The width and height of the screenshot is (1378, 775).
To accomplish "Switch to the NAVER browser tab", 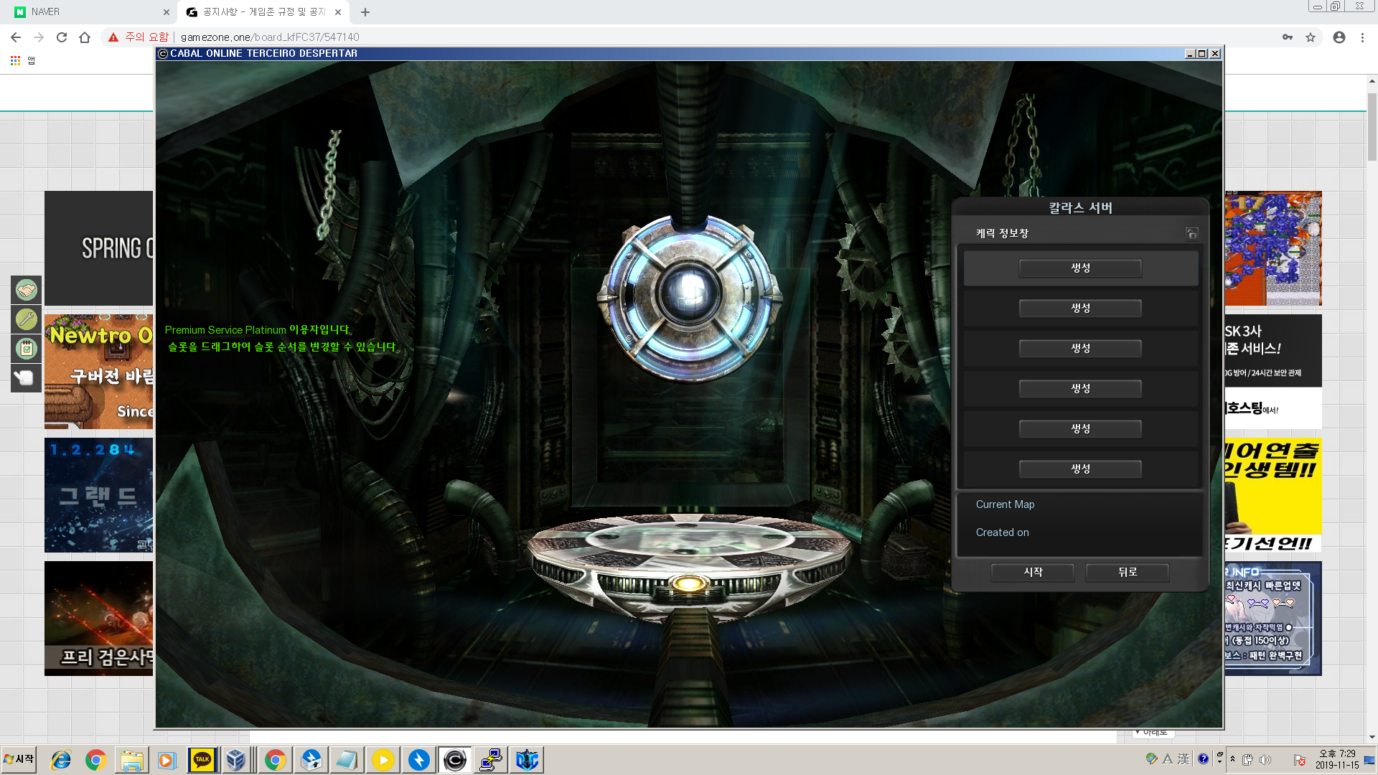I will click(86, 11).
